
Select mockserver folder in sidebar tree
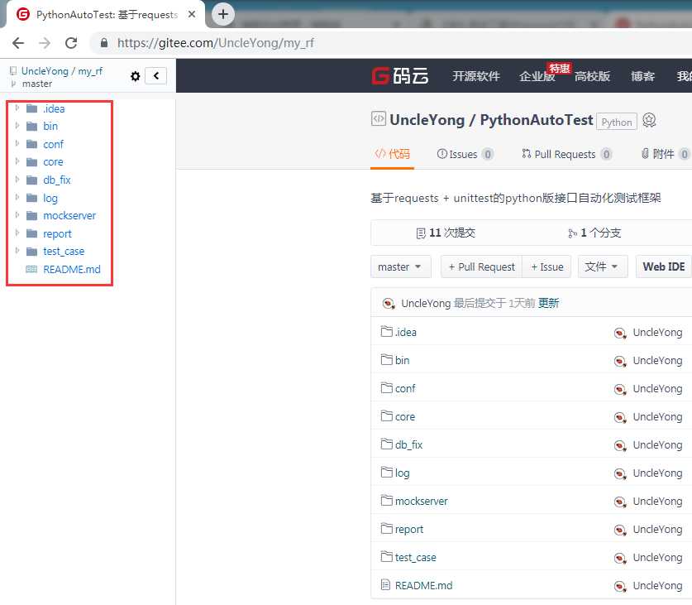tap(69, 216)
